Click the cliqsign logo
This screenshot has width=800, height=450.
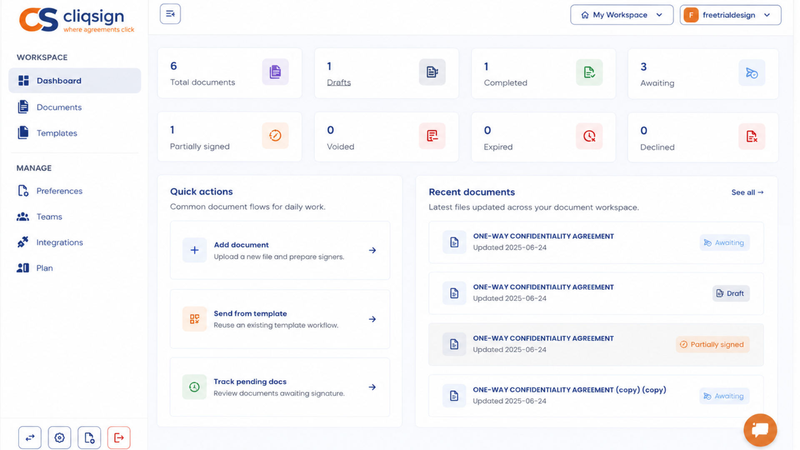point(77,20)
